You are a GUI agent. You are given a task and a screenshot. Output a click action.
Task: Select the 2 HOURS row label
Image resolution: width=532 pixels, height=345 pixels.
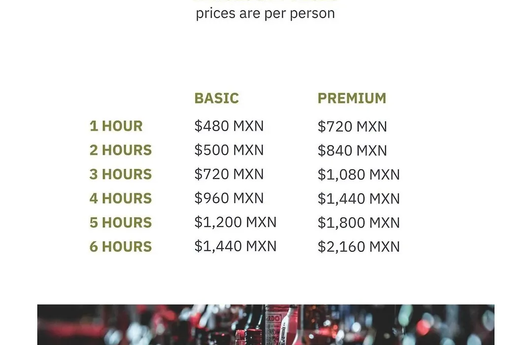point(121,150)
